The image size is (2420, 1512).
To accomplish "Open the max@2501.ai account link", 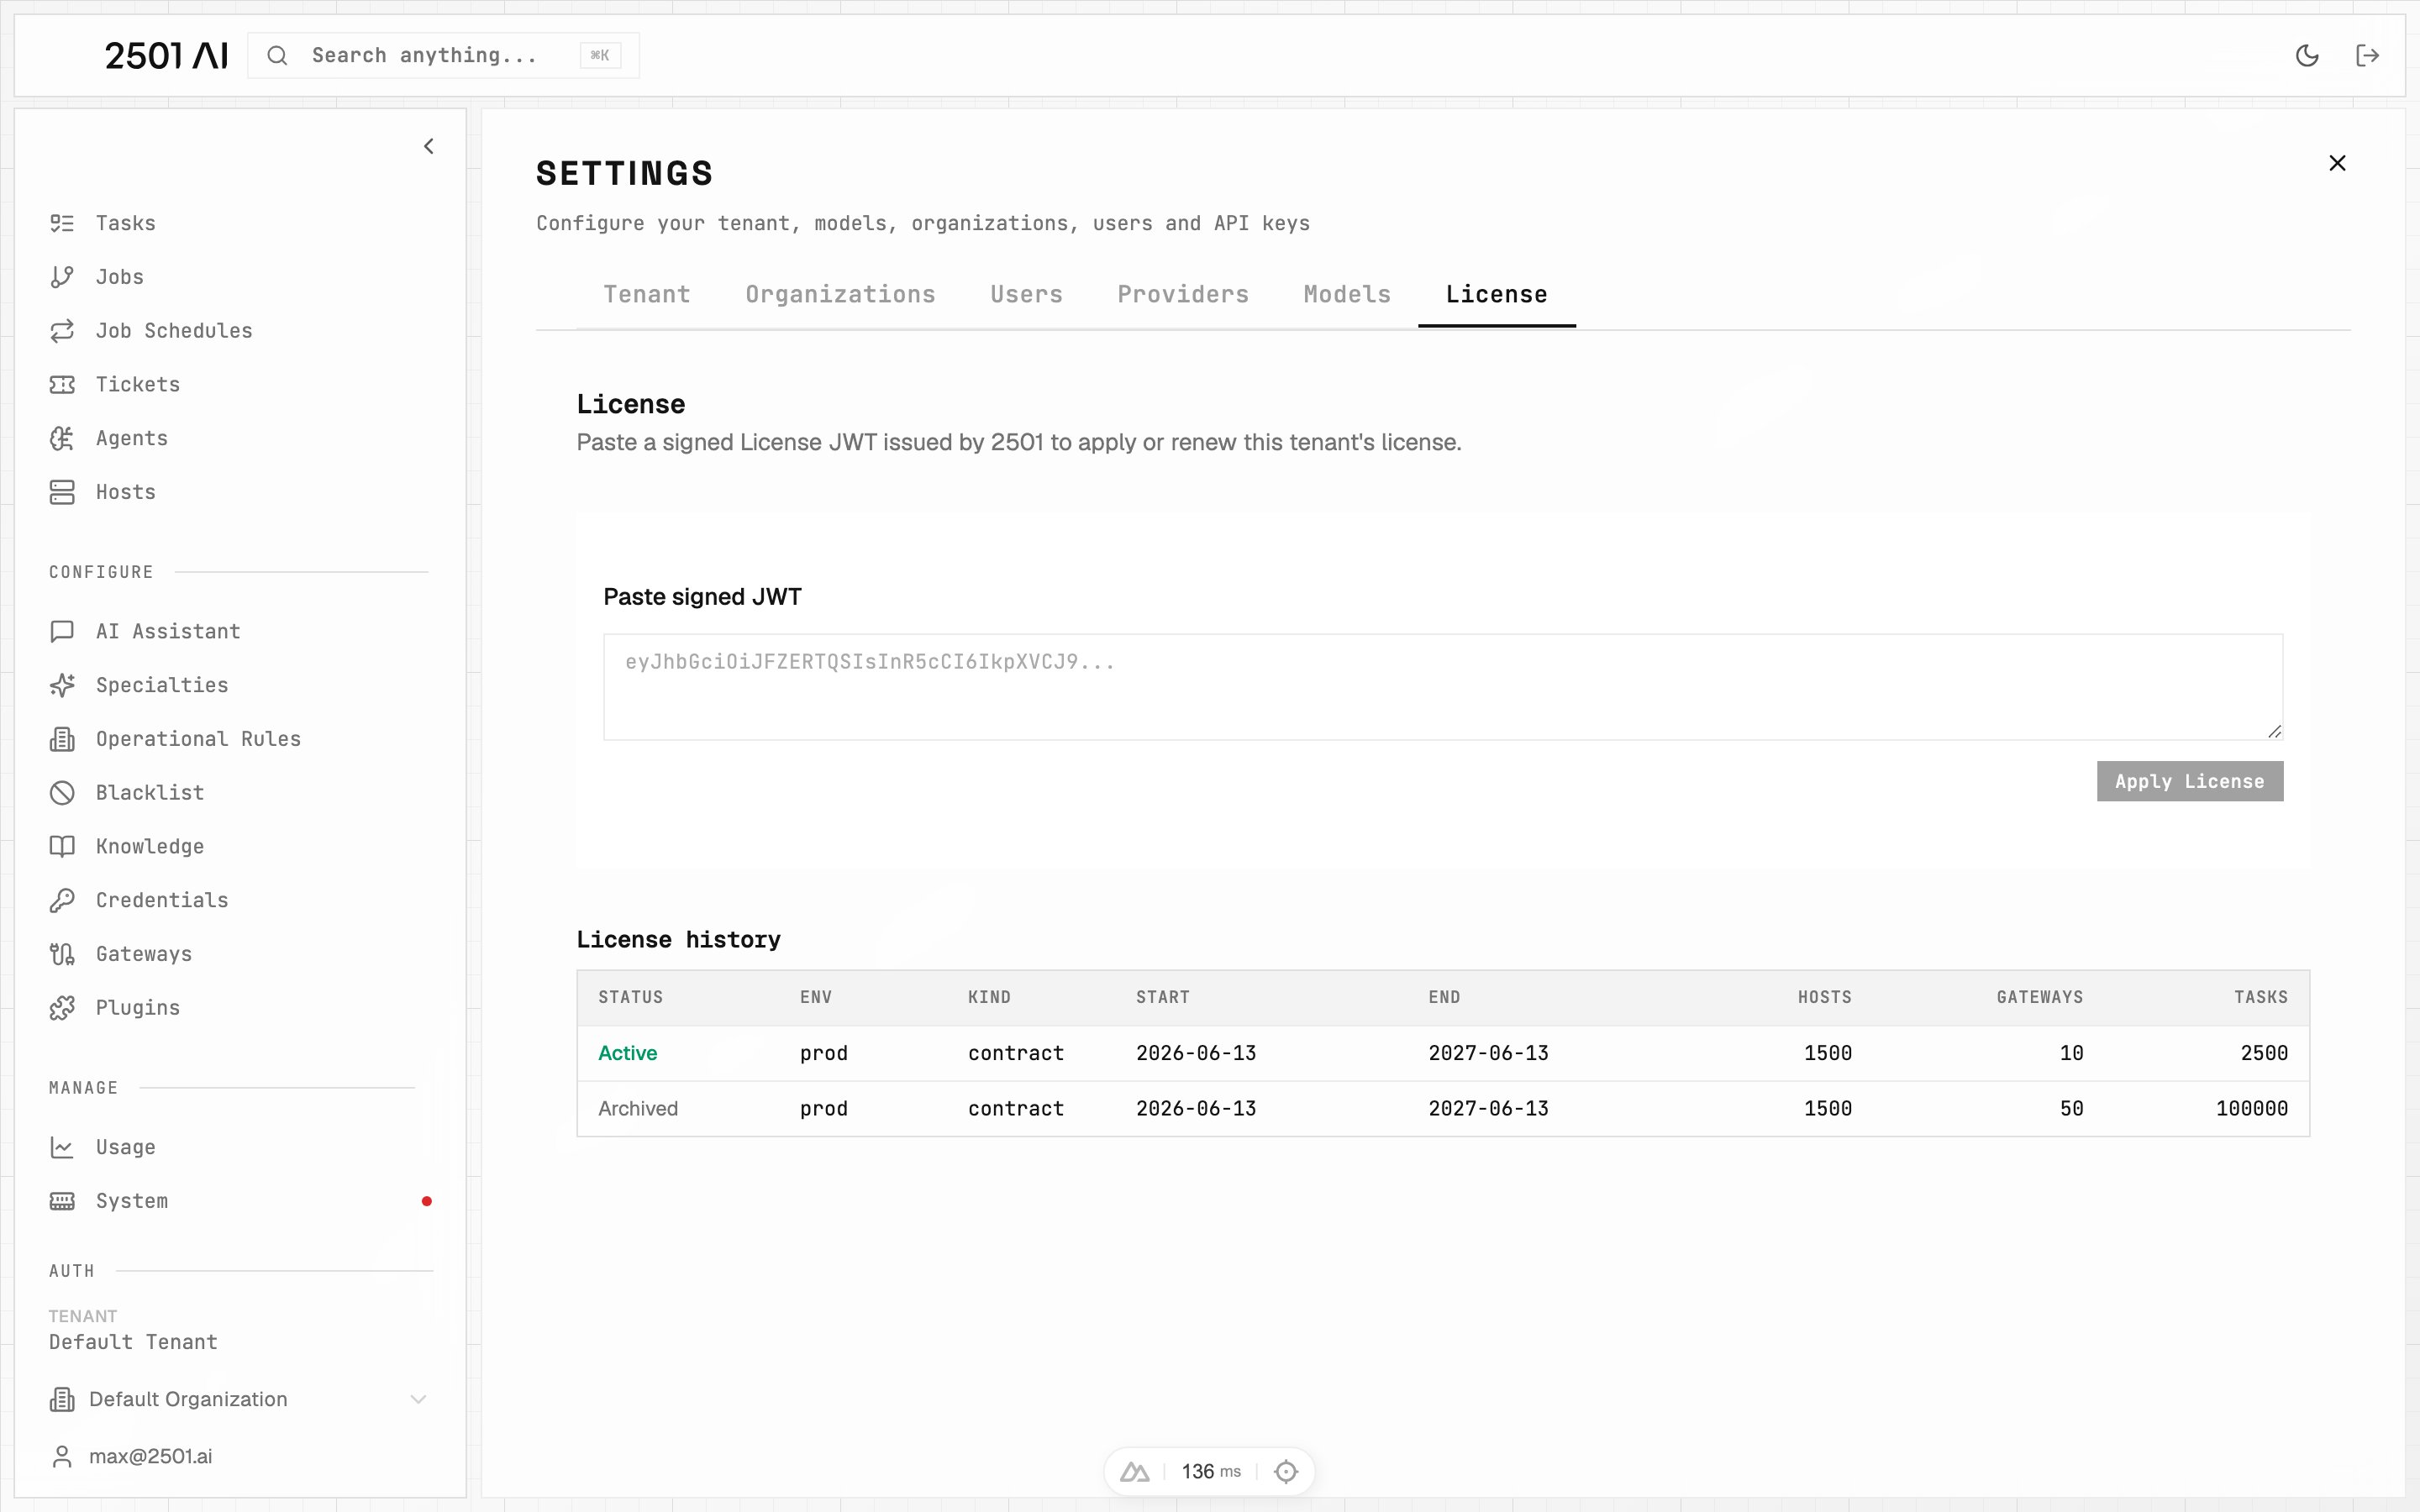I will coord(150,1457).
